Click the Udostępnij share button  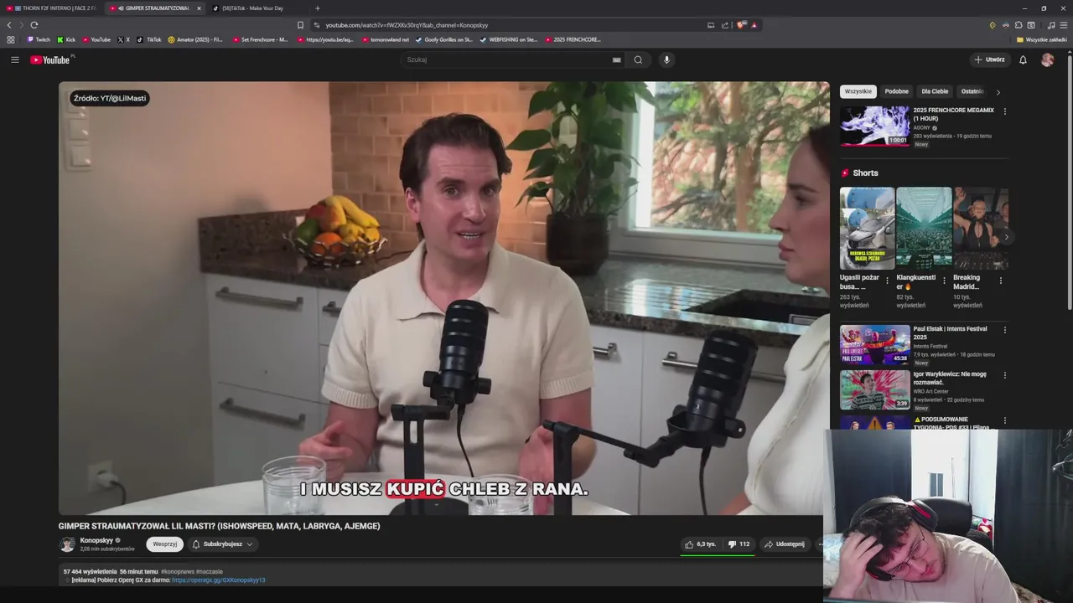(785, 544)
